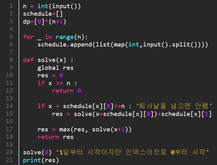Click line number 21 in the gutter
217x165 pixels.
pyautogui.click(x=9, y=160)
